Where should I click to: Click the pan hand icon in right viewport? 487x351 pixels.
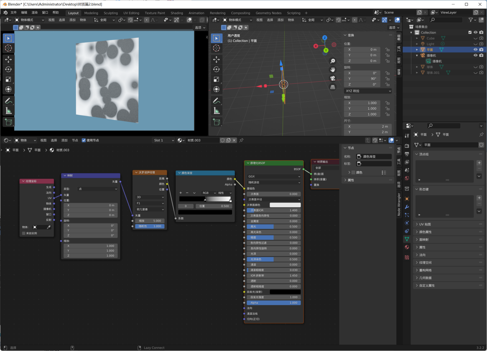[x=333, y=70]
